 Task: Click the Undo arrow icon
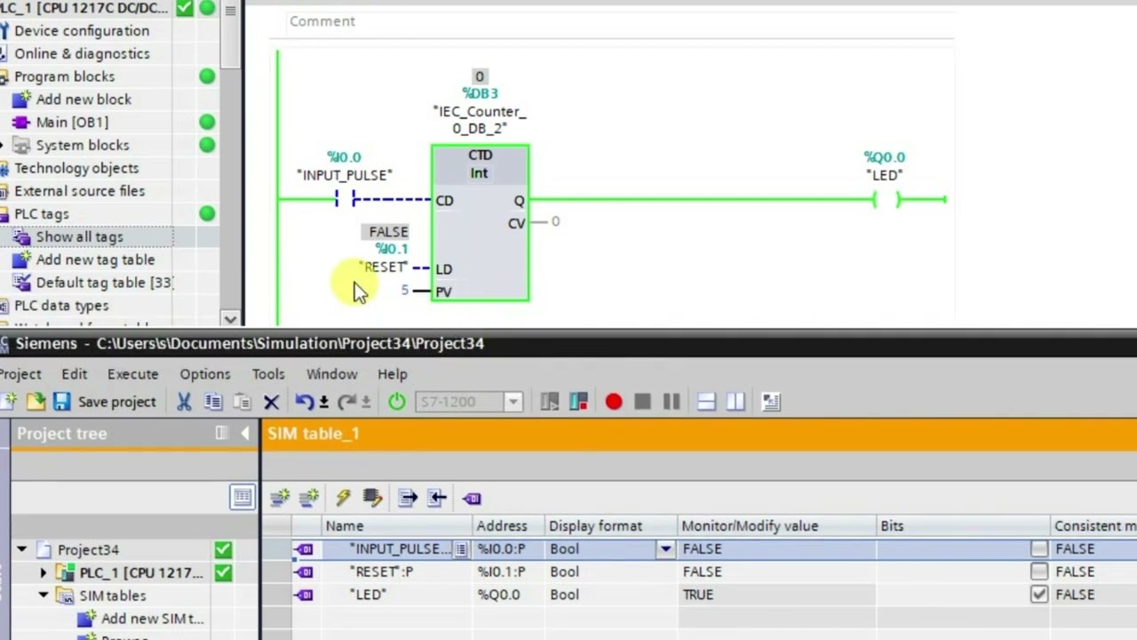click(304, 402)
